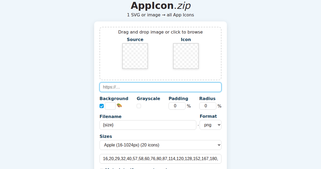Open the color palette picker
The width and height of the screenshot is (321, 169).
coord(119,106)
